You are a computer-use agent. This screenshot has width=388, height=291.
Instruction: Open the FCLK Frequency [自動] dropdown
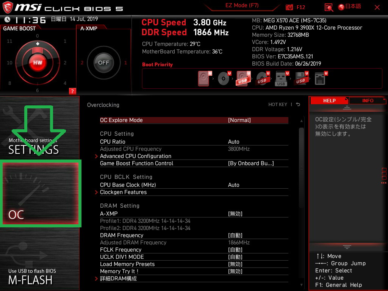click(x=194, y=250)
